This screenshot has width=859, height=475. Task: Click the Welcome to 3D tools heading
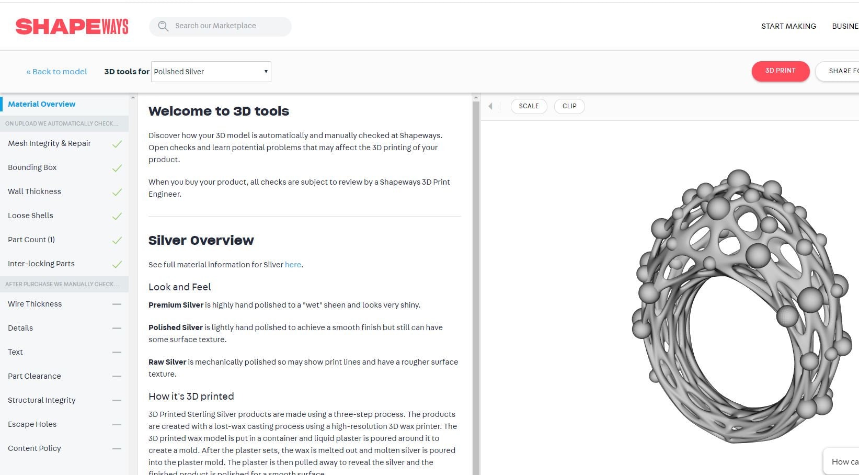219,111
